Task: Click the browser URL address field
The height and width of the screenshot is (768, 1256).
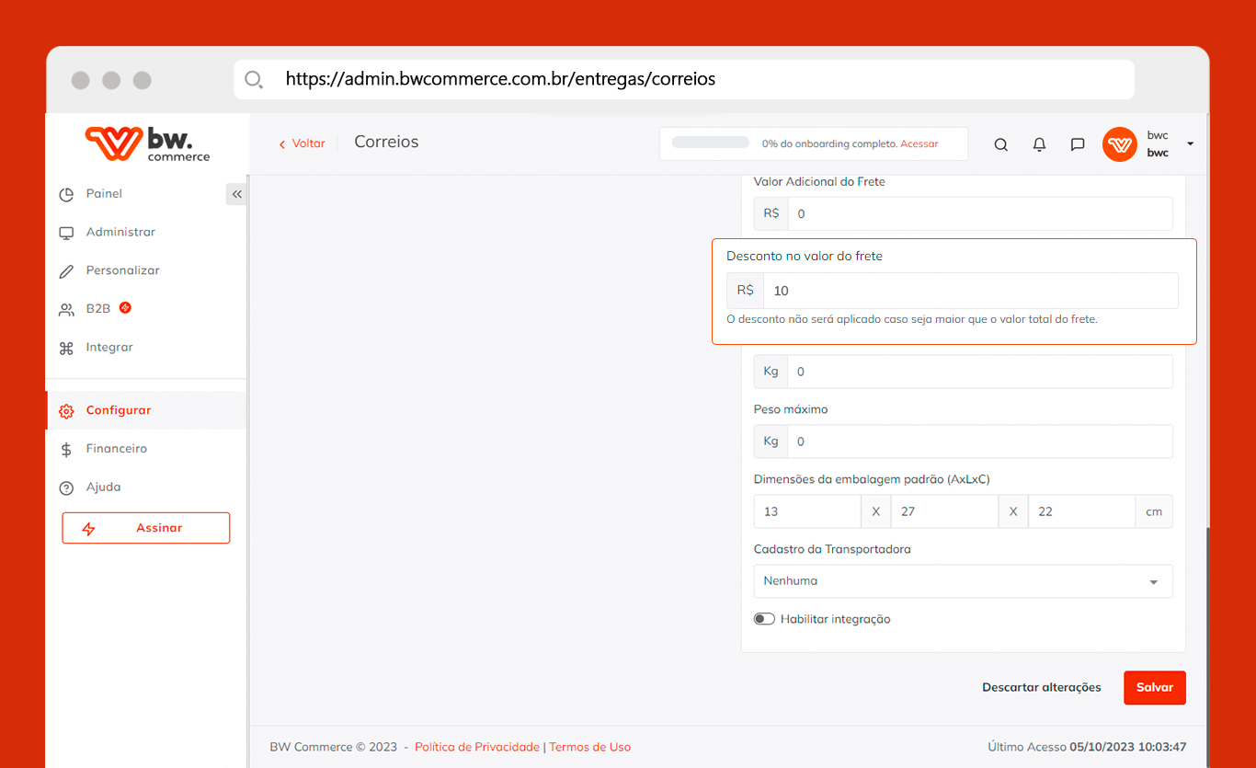Action: coord(684,79)
